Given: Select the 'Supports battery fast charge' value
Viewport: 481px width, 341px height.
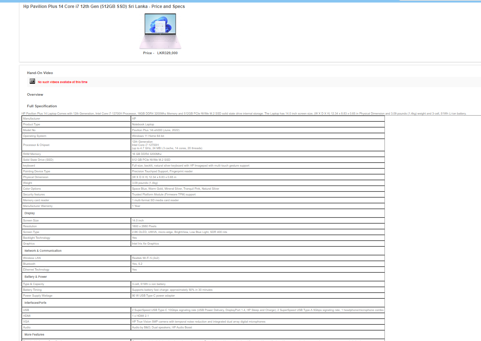Looking at the screenshot, I should point(172,290).
